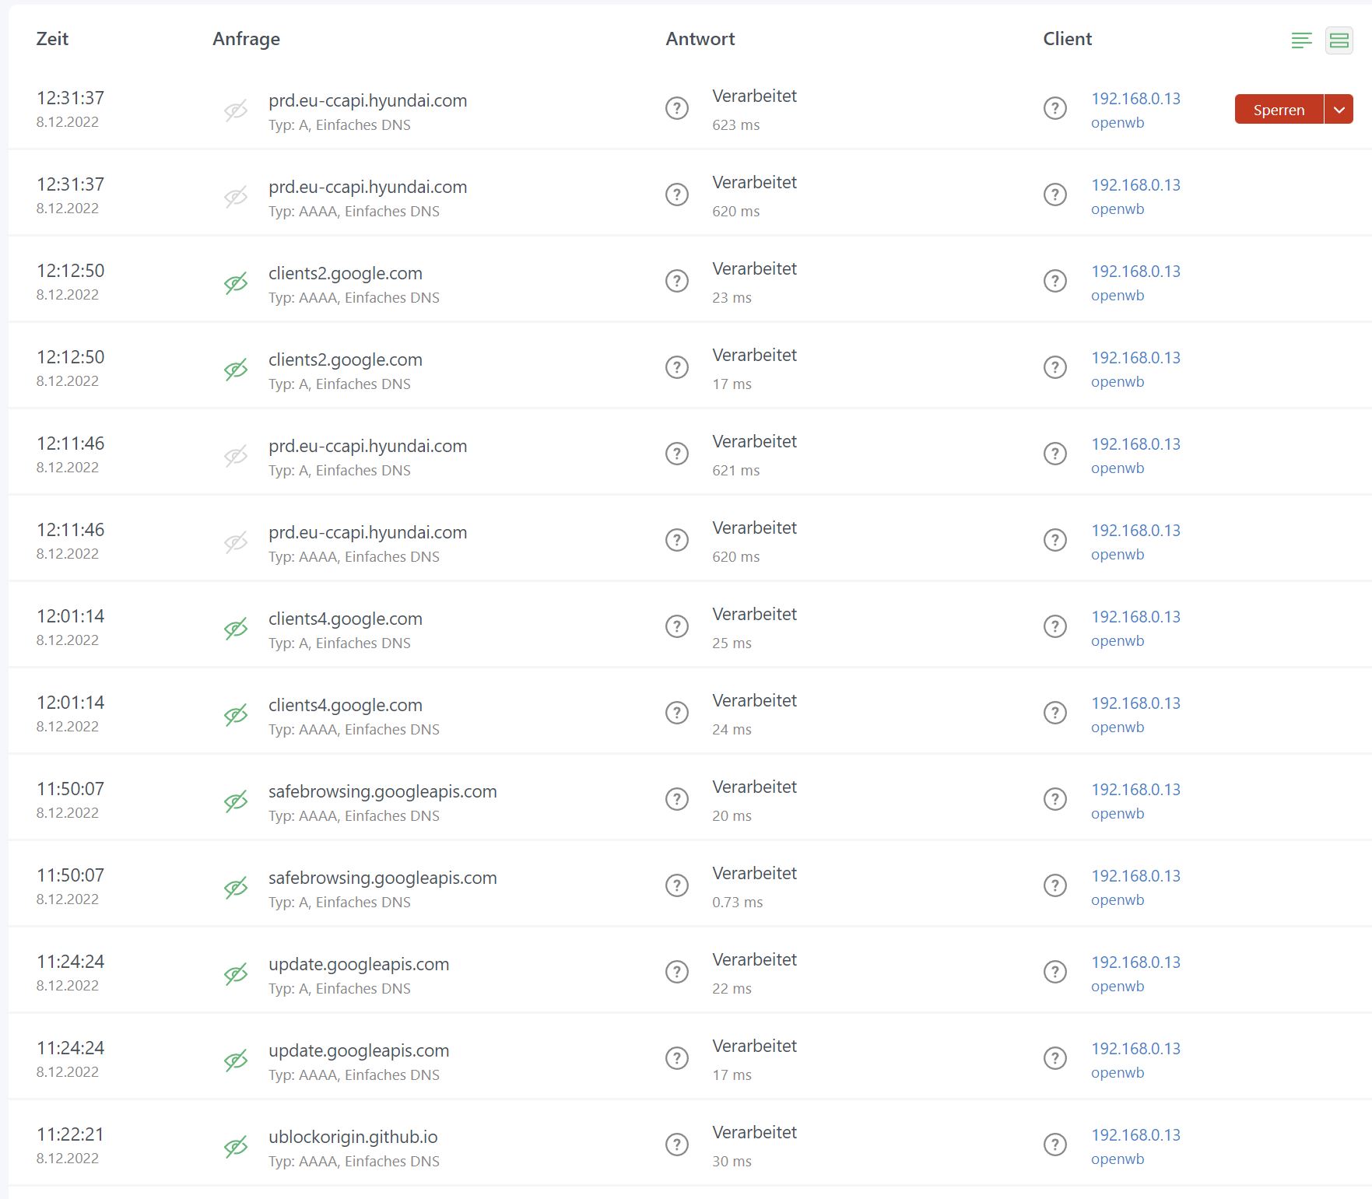Show client info icon in ublockorigin.github.io row
Viewport: 1372px width, 1199px height.
point(1054,1145)
